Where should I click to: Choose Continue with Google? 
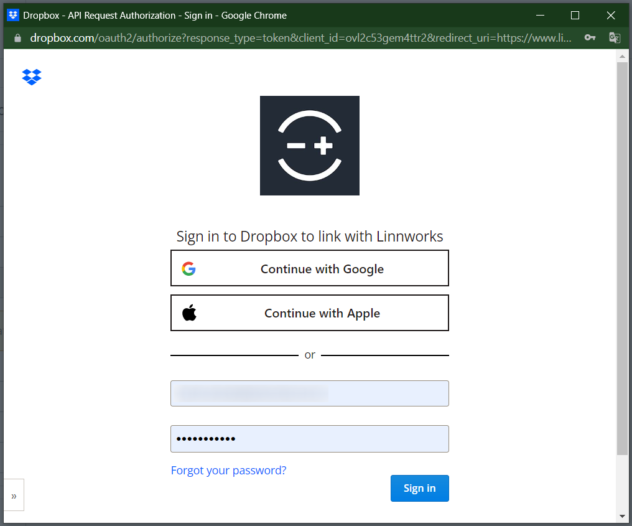[x=309, y=269]
